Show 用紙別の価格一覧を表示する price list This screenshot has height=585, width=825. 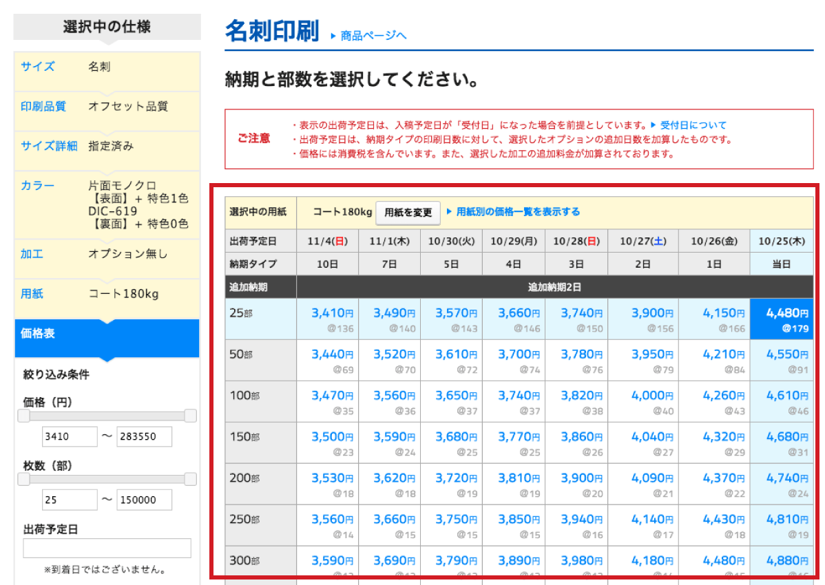[517, 212]
